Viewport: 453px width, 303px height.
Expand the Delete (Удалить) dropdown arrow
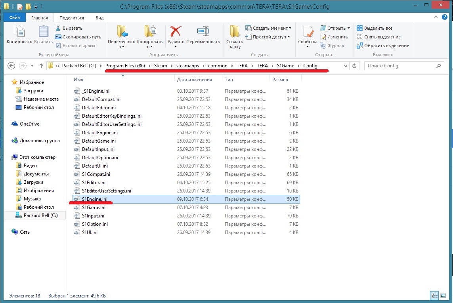point(176,47)
